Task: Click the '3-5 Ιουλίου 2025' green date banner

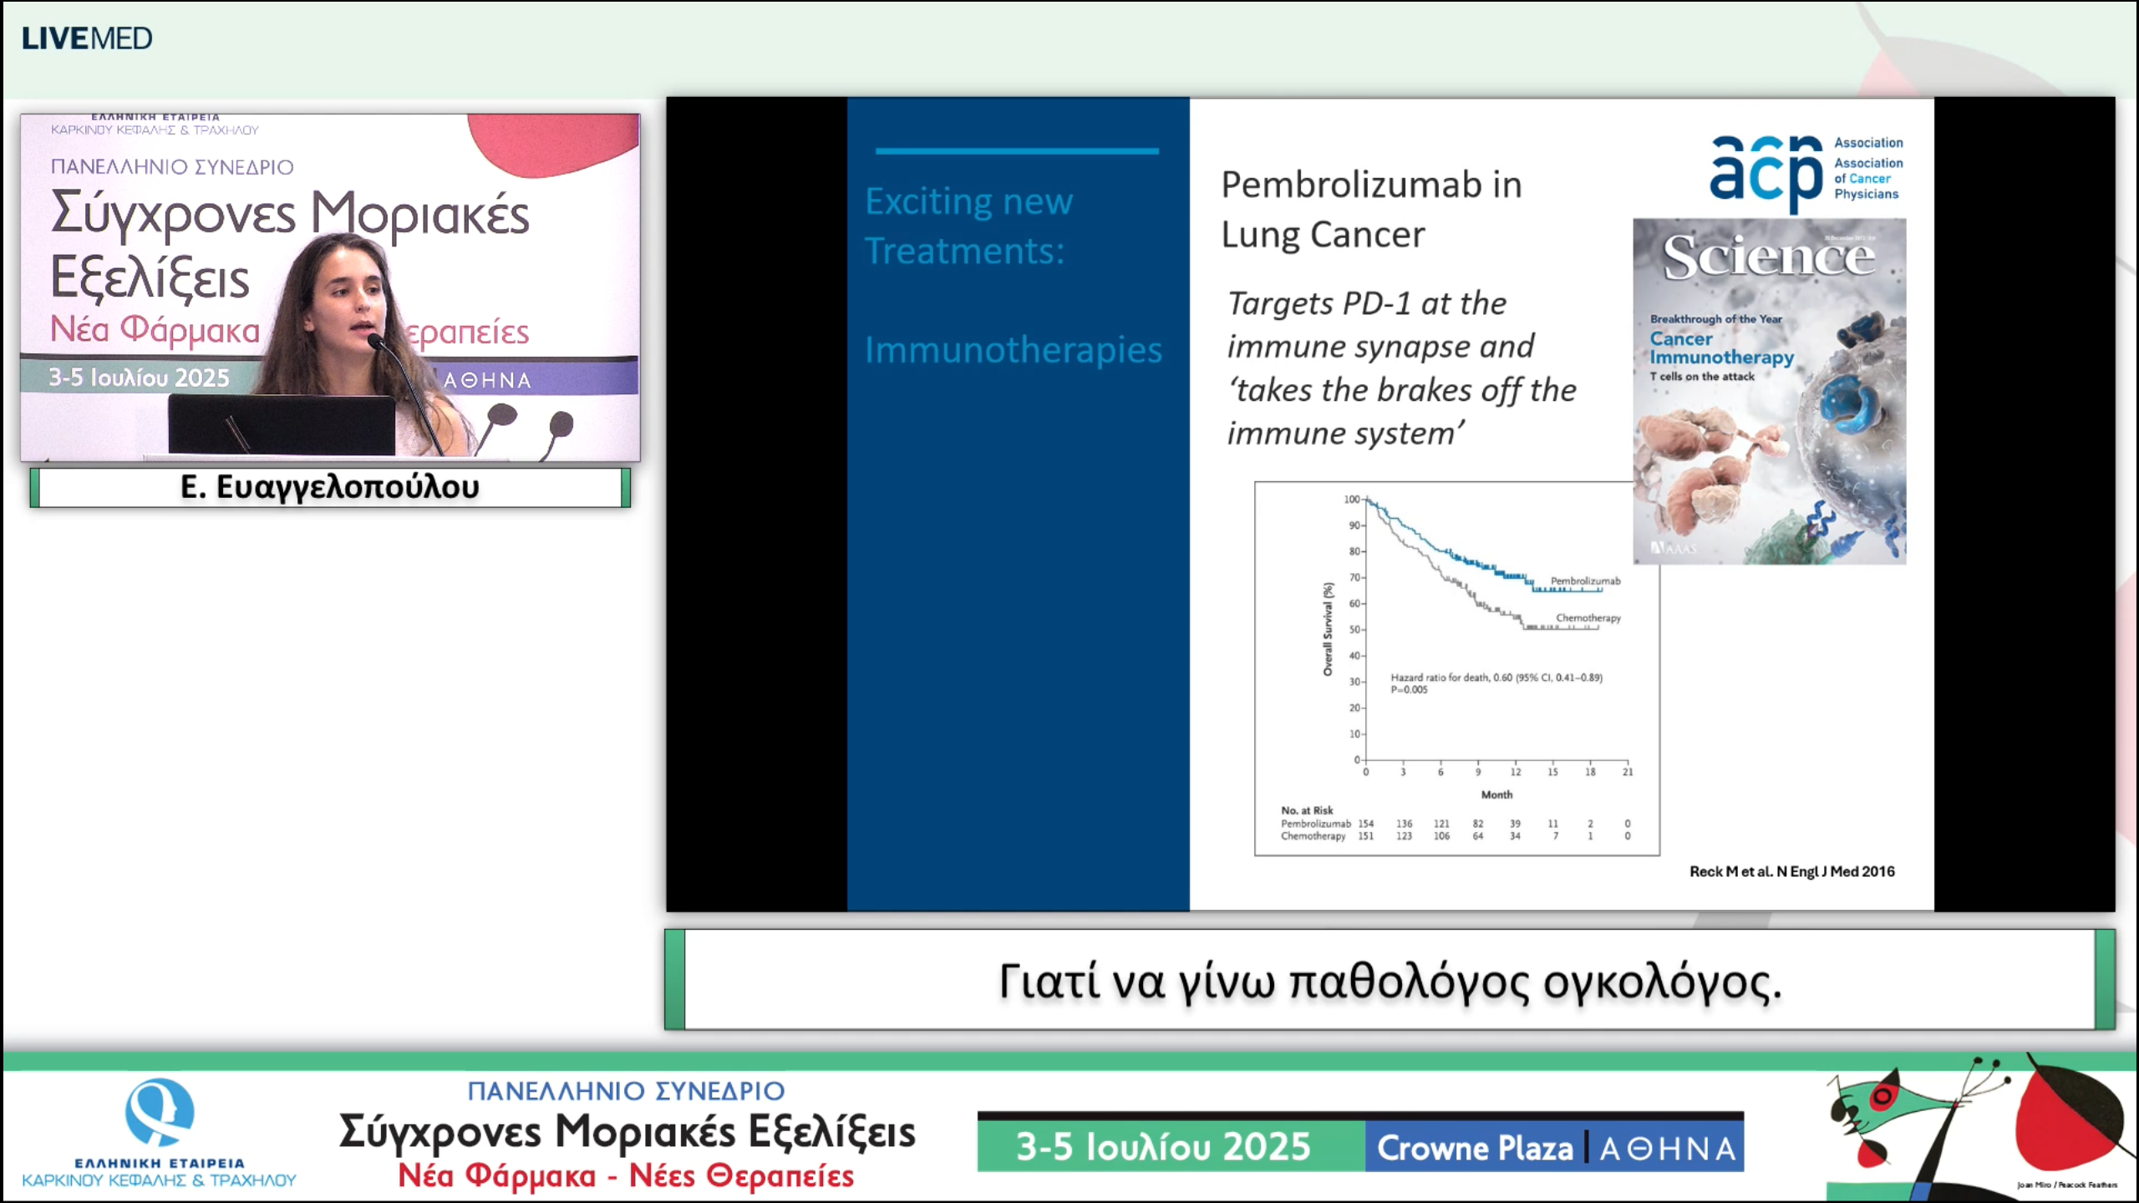Action: point(1163,1147)
